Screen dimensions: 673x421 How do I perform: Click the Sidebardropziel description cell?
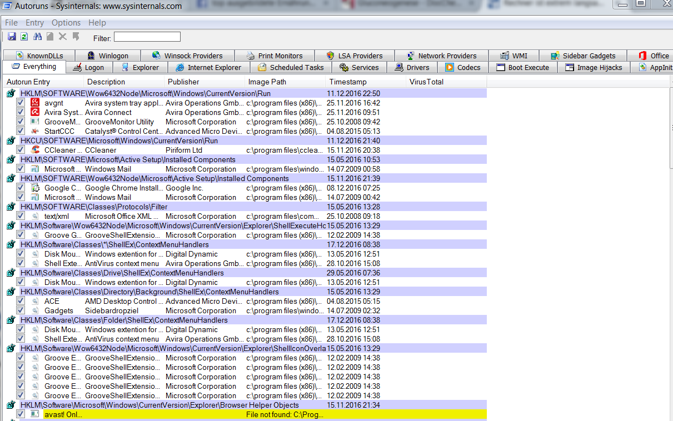coord(112,310)
